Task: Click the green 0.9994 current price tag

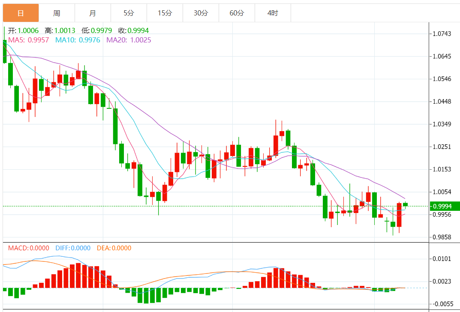Action: [445, 206]
